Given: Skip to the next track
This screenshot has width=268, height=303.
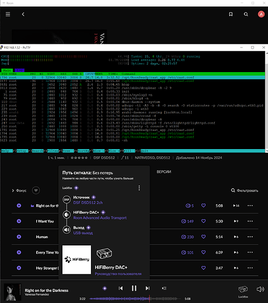Looking at the screenshot, I should tap(147, 288).
